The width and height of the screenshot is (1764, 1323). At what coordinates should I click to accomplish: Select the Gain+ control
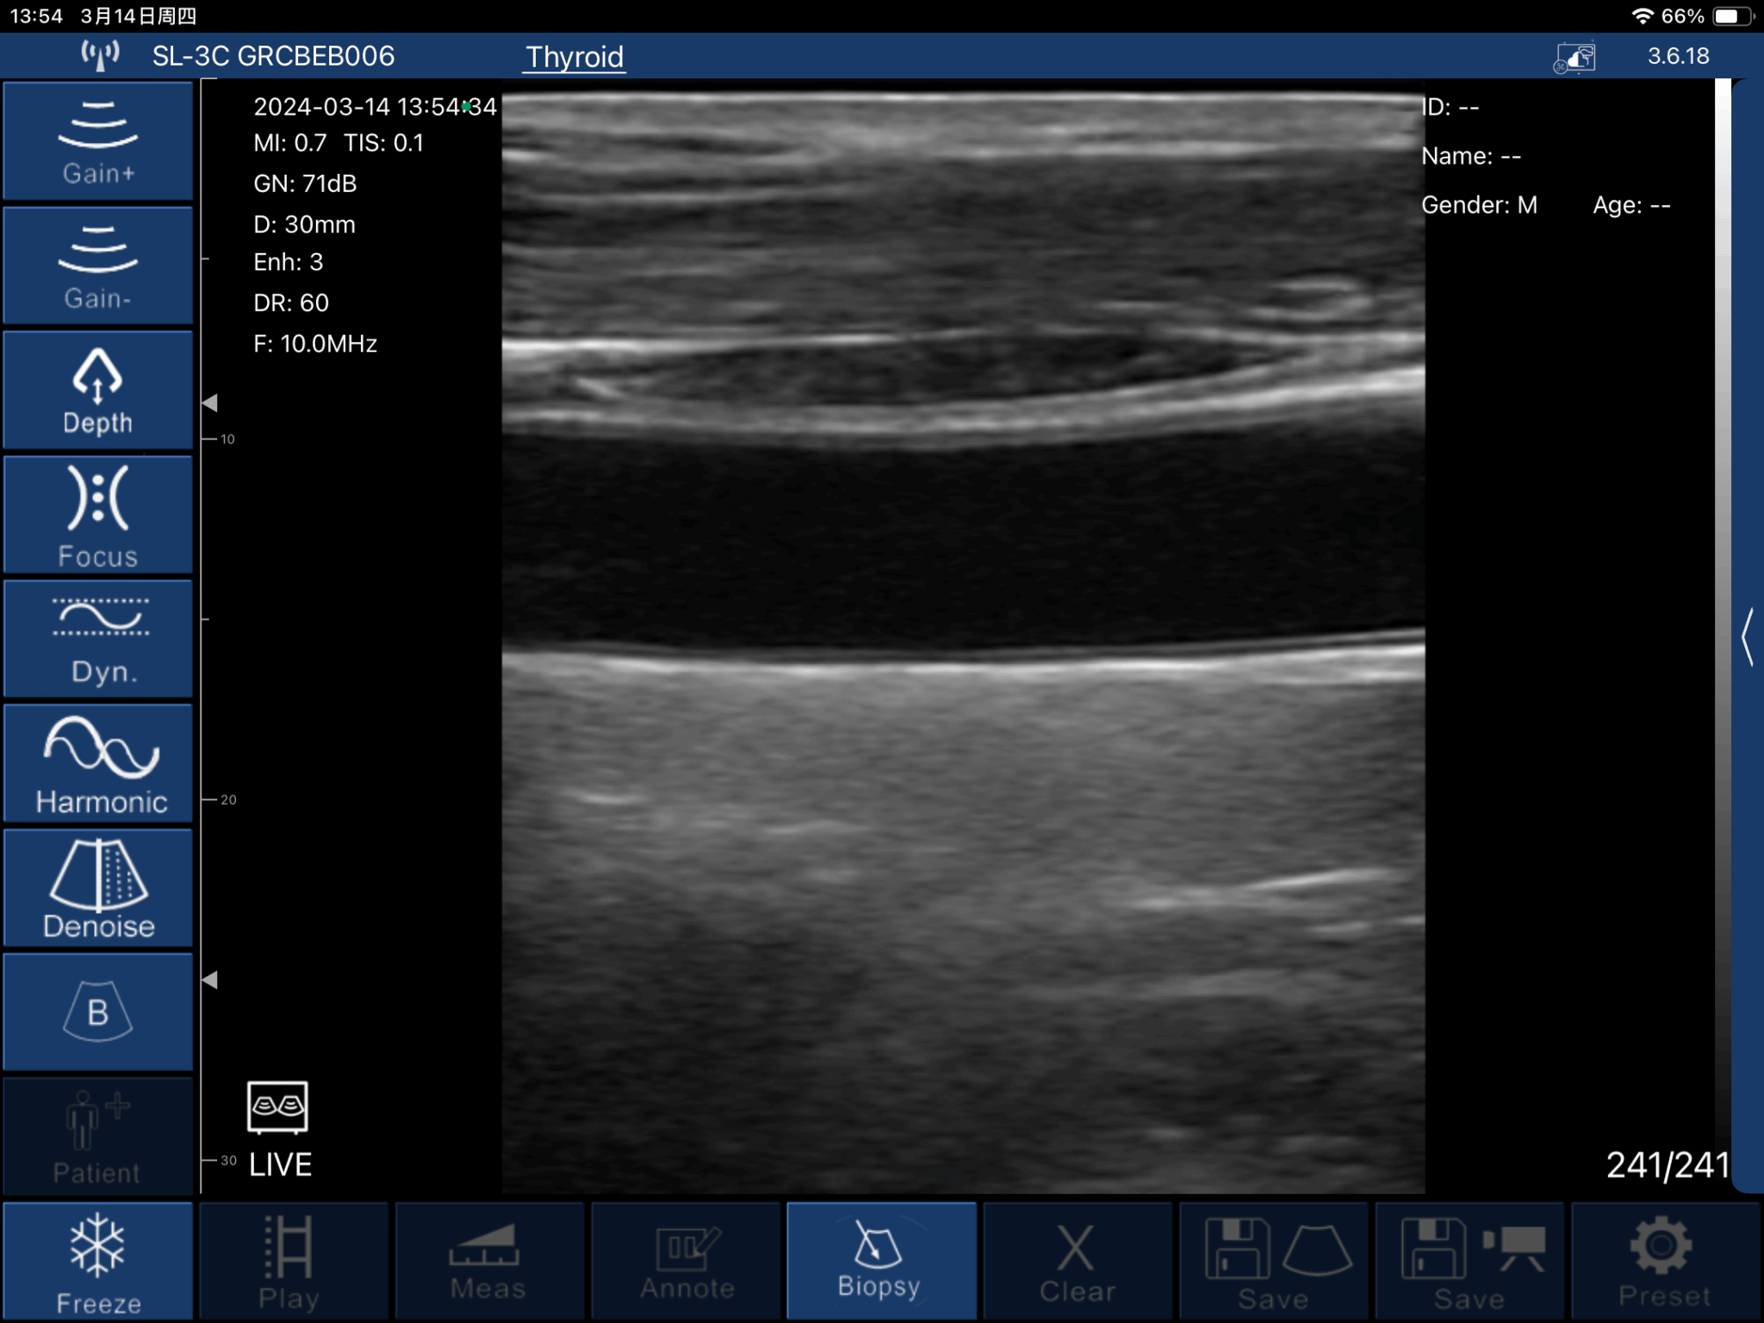97,140
